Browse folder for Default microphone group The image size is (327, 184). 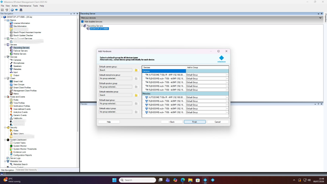click(136, 79)
